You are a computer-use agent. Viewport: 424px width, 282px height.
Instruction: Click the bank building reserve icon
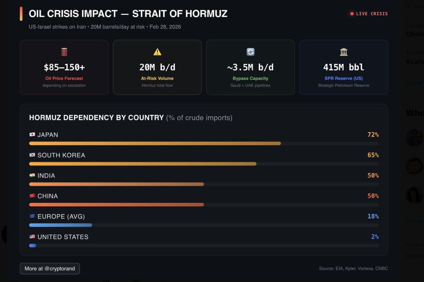[x=344, y=52]
